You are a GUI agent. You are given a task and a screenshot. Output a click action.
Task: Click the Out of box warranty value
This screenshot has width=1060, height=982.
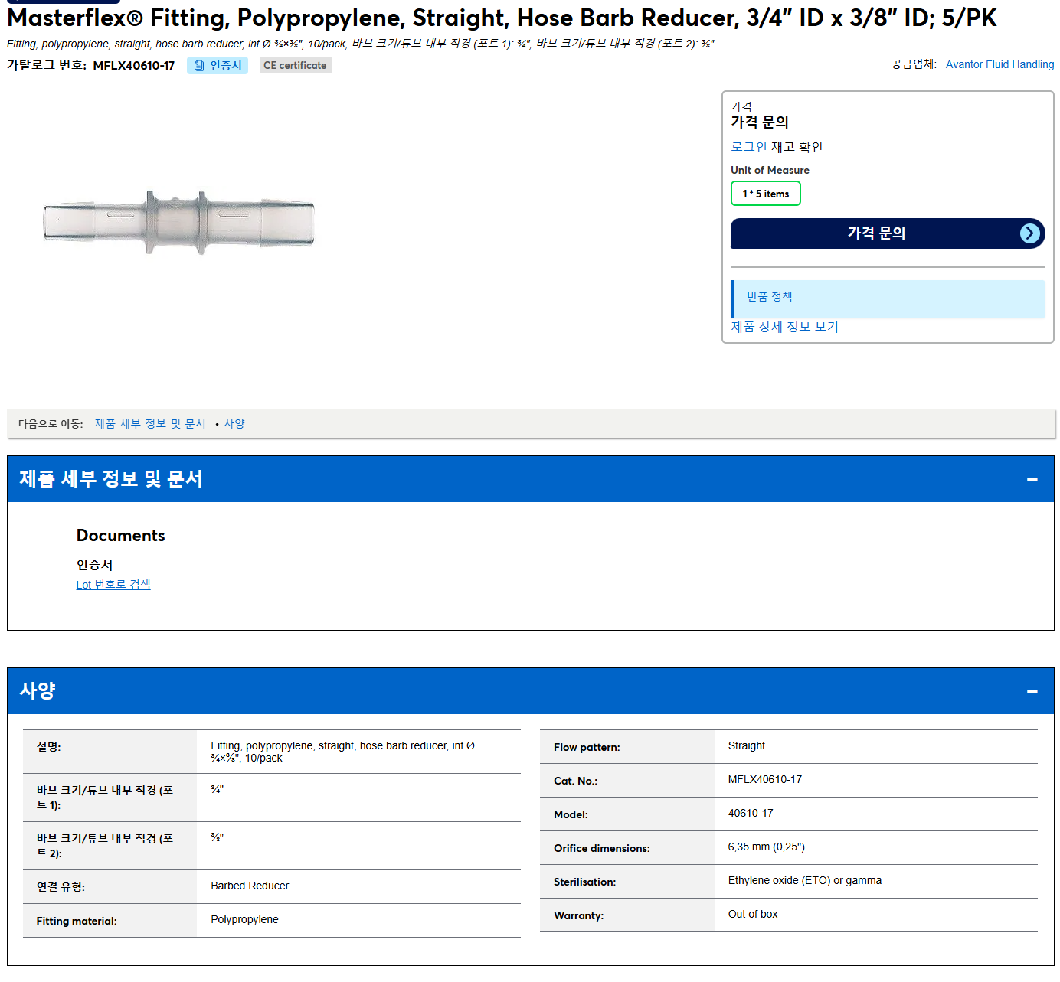point(752,915)
